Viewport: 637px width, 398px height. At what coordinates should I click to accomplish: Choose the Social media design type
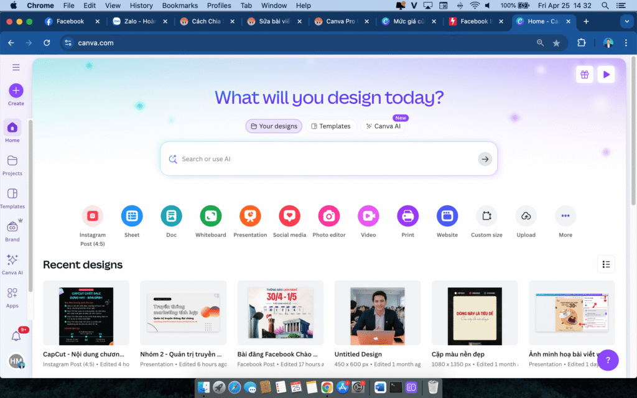(289, 216)
